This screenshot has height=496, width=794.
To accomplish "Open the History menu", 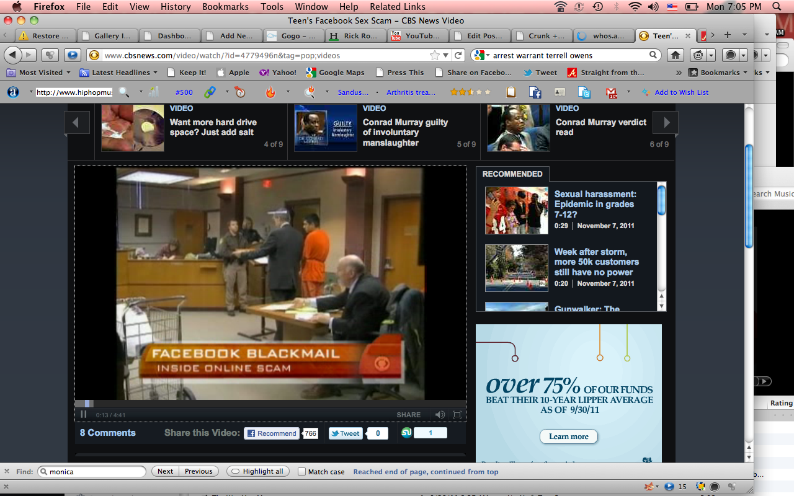I will pyautogui.click(x=176, y=7).
